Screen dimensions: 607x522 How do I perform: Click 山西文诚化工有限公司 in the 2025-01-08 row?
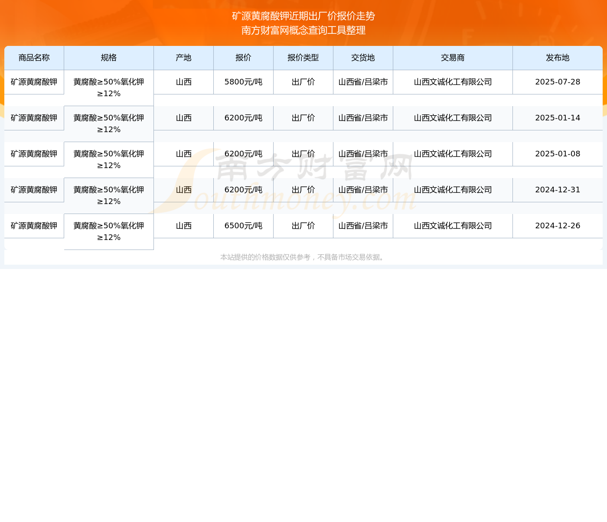click(453, 154)
